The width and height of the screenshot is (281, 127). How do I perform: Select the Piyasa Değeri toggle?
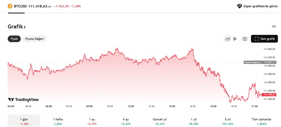click(x=35, y=39)
